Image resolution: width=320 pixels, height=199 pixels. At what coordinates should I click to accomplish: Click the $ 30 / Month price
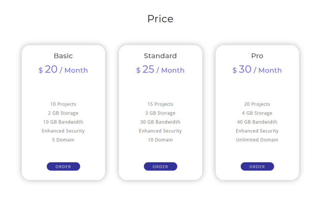click(257, 70)
